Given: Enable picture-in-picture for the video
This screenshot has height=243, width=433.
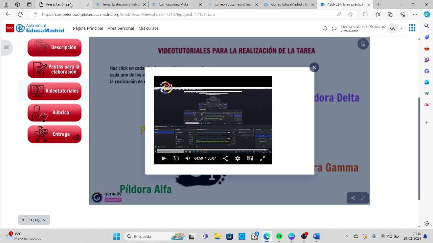Looking at the screenshot, I should [x=250, y=158].
